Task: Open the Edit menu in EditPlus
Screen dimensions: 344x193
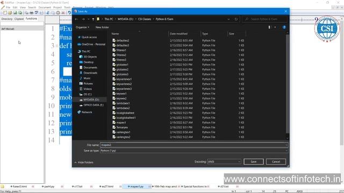Action: 15,8
